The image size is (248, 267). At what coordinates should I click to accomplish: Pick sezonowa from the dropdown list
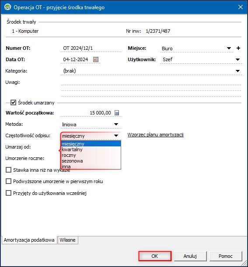click(91, 161)
